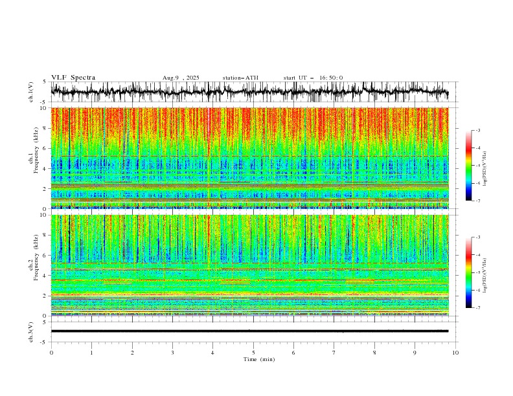Click the upper log(PSD)(V²/Hz) colorbar label
513x396 pixels.
485,169
